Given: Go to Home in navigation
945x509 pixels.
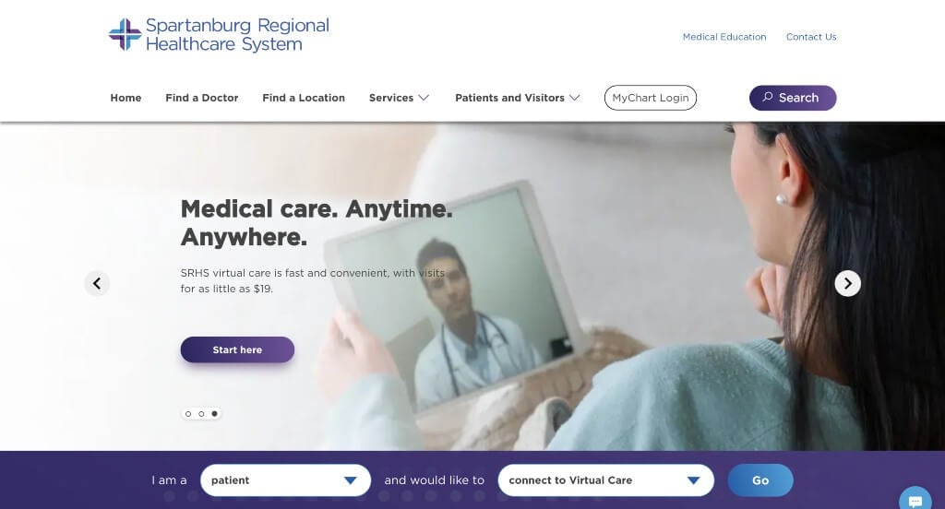Looking at the screenshot, I should (126, 98).
